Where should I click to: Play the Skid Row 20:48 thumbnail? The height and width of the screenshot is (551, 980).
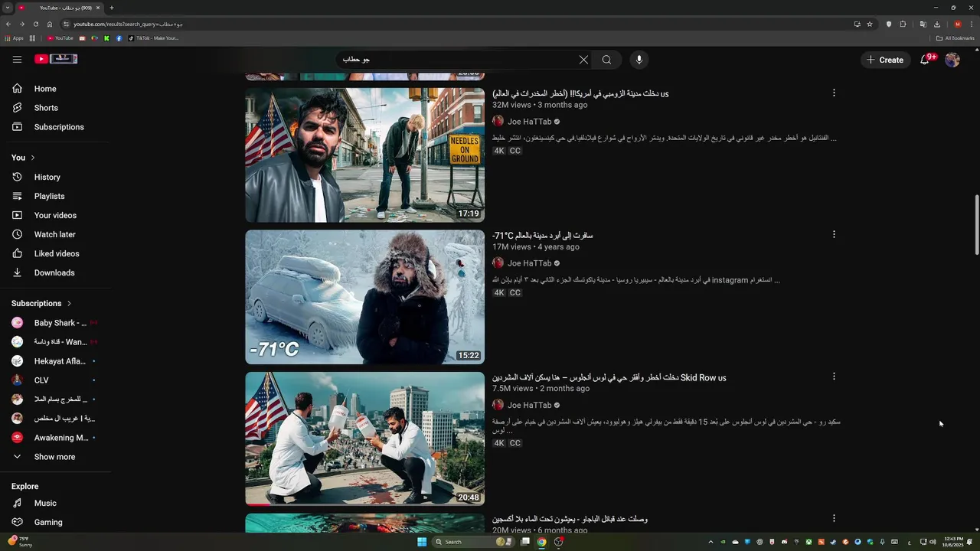(x=364, y=439)
